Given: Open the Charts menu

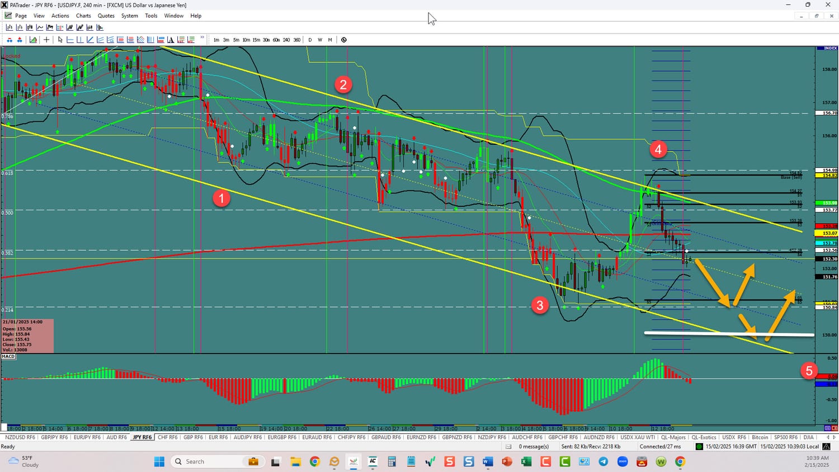Looking at the screenshot, I should tap(83, 16).
